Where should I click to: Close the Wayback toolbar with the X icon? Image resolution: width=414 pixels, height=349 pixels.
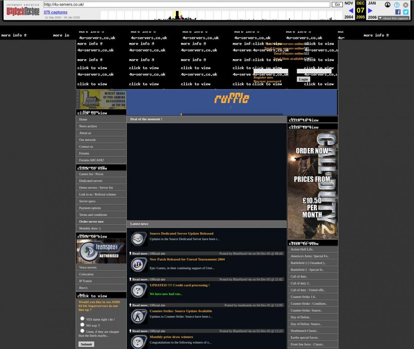[x=406, y=5]
